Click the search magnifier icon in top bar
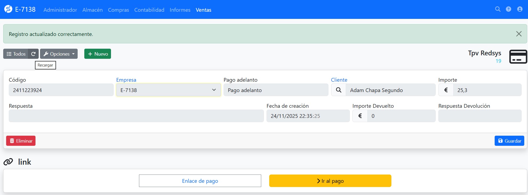 (498, 9)
